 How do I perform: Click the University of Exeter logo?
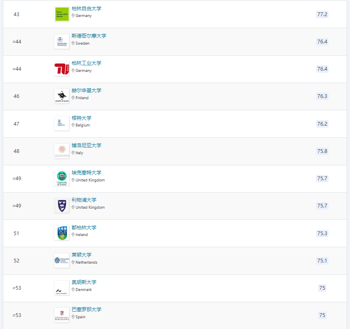[62, 178]
